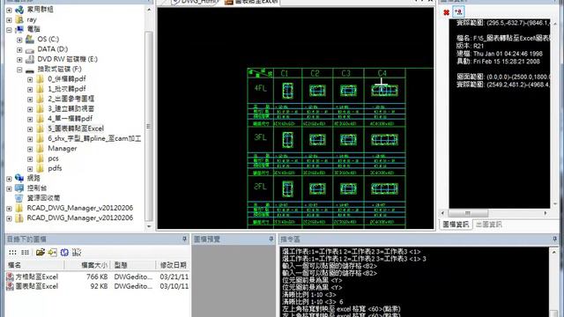This screenshot has height=317, width=564.
Task: Select the 3_建立轉助視窗 folder
Action: 70,108
